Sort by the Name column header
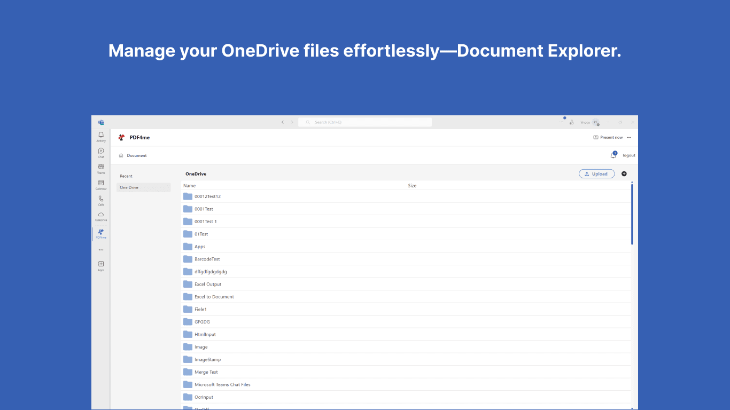Viewport: 730px width, 410px height. (x=189, y=185)
